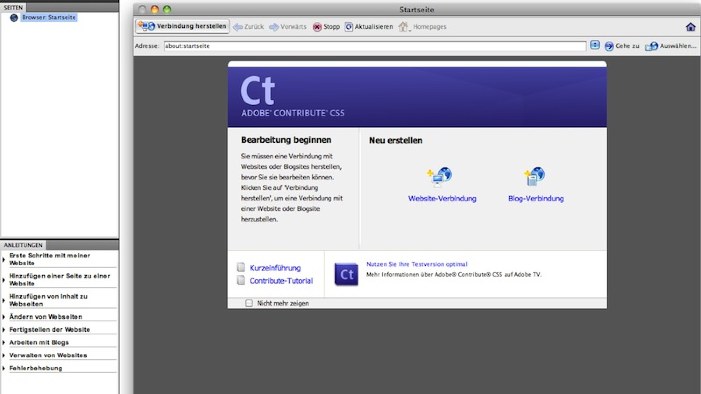Click the Contribute Ct logo near Adobe TV text
The height and width of the screenshot is (394, 701).
coord(346,274)
